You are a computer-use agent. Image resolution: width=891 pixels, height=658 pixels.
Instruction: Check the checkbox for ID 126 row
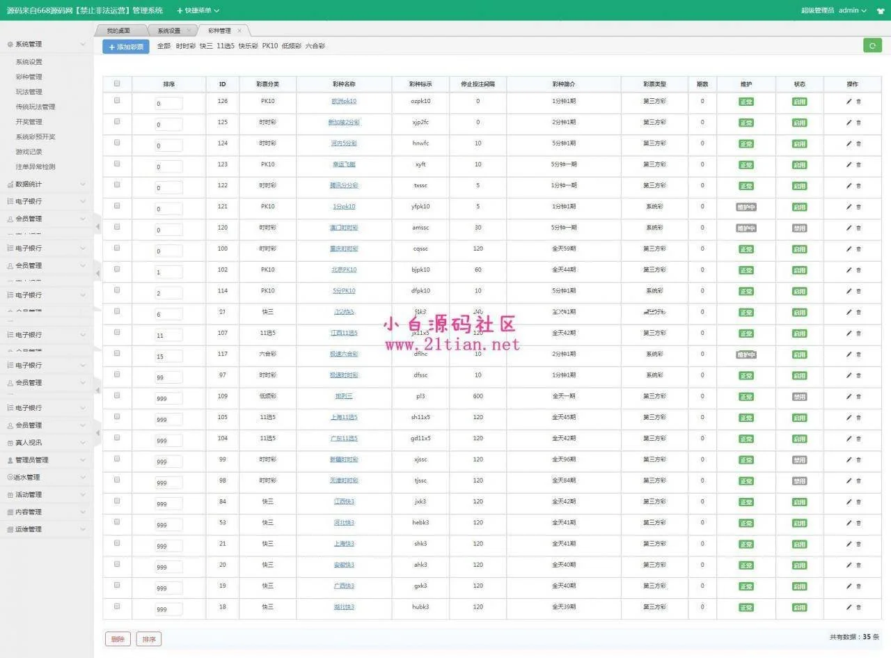117,101
